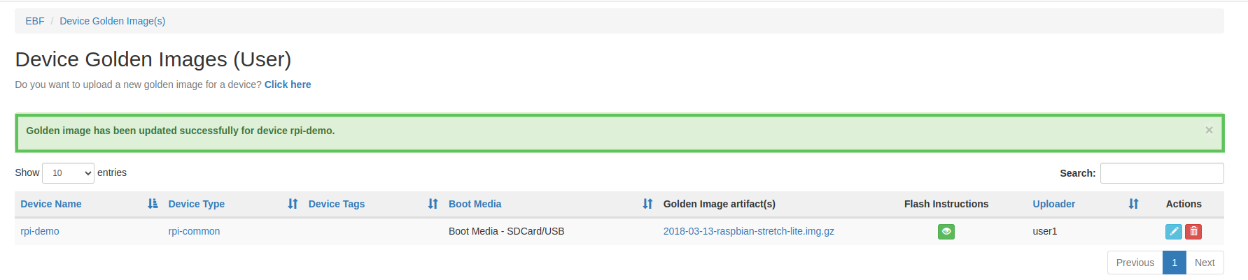Viewport: 1248px width, 280px height.
Task: Select page 1 in pagination
Action: (x=1175, y=263)
